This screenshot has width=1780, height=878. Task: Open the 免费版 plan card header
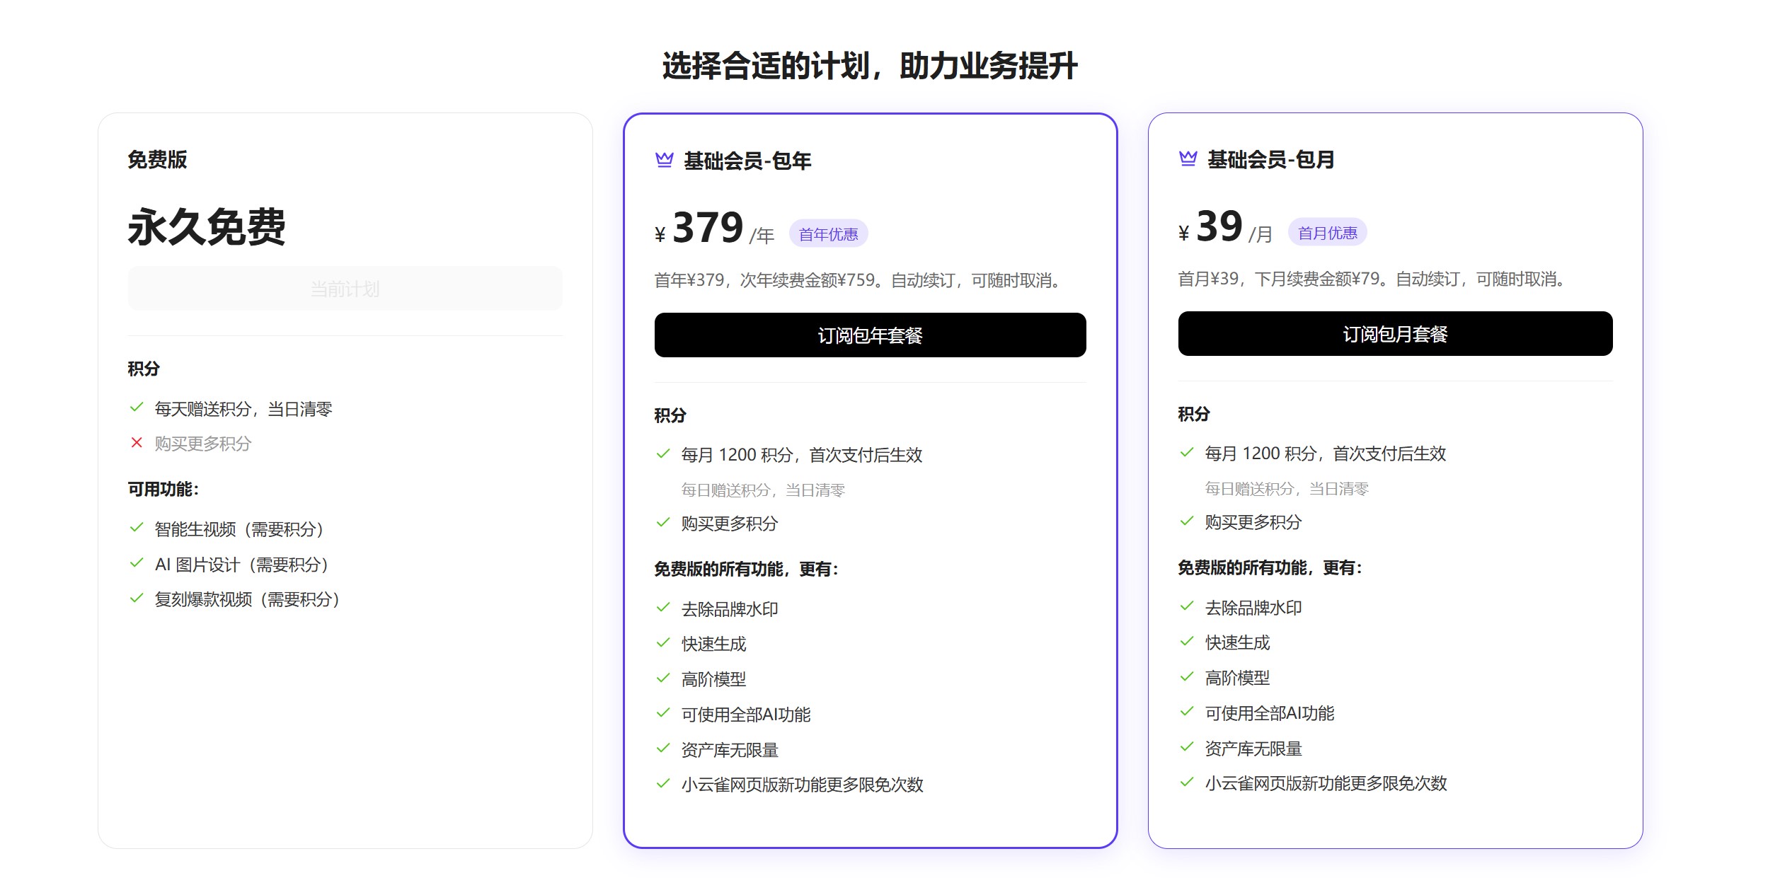[156, 160]
